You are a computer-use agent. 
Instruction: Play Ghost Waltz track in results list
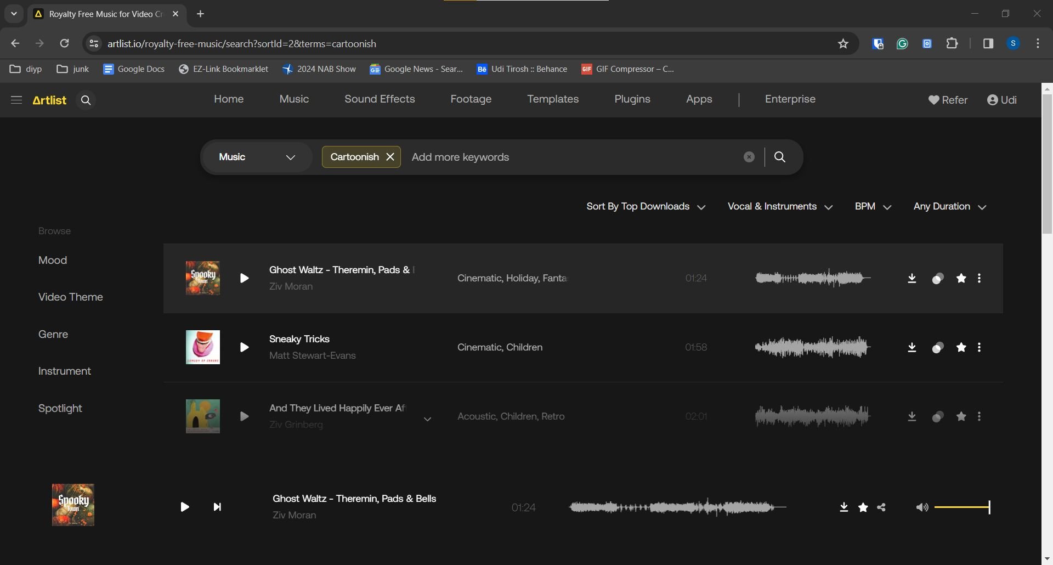point(244,279)
